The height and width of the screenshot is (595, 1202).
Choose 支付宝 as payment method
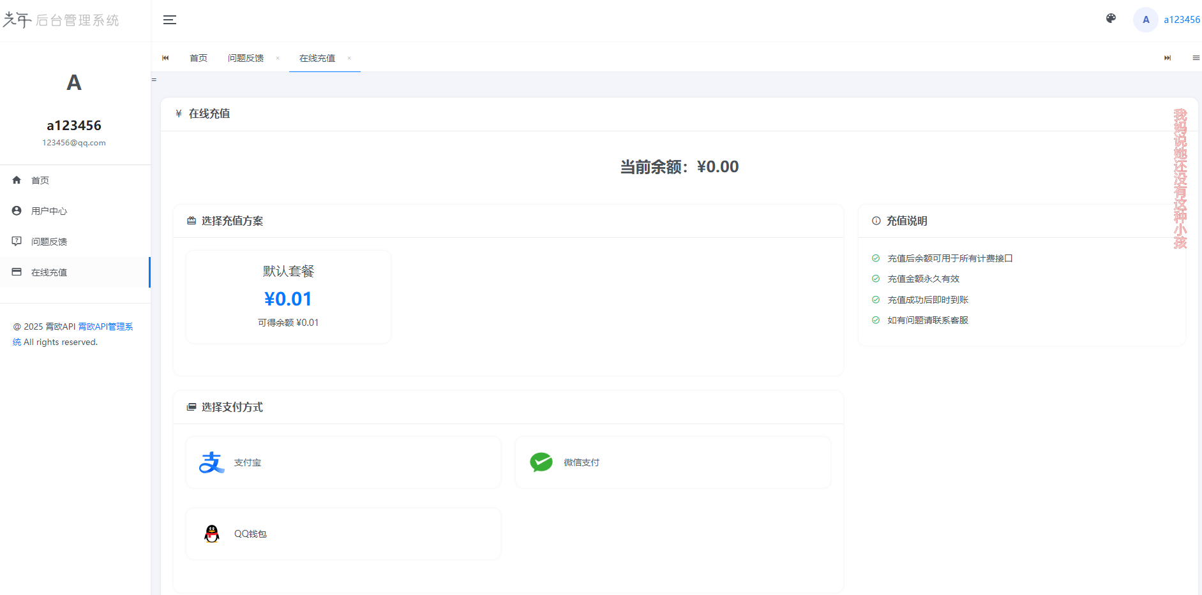click(x=343, y=462)
